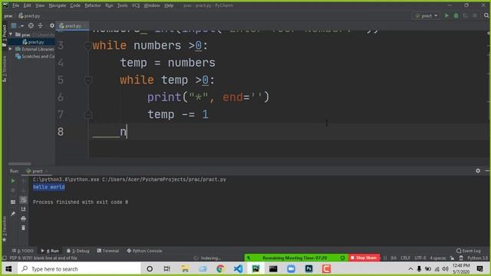Switch to the pract.py editor tab
491x276 pixels.
pos(72,26)
